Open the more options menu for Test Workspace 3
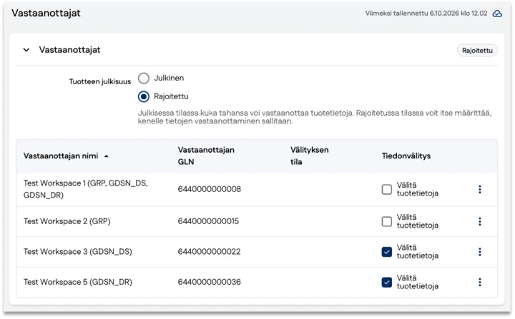The width and height of the screenshot is (515, 319). tap(480, 251)
